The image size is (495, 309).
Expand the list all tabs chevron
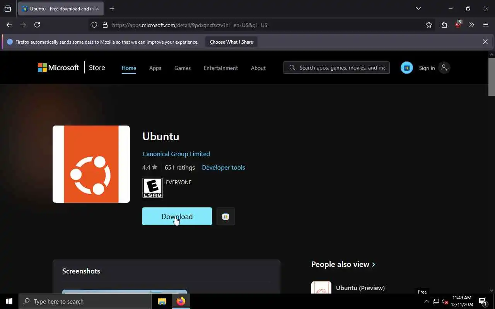[x=418, y=8]
